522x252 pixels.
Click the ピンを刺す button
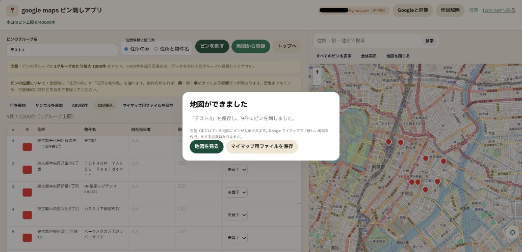point(212,46)
